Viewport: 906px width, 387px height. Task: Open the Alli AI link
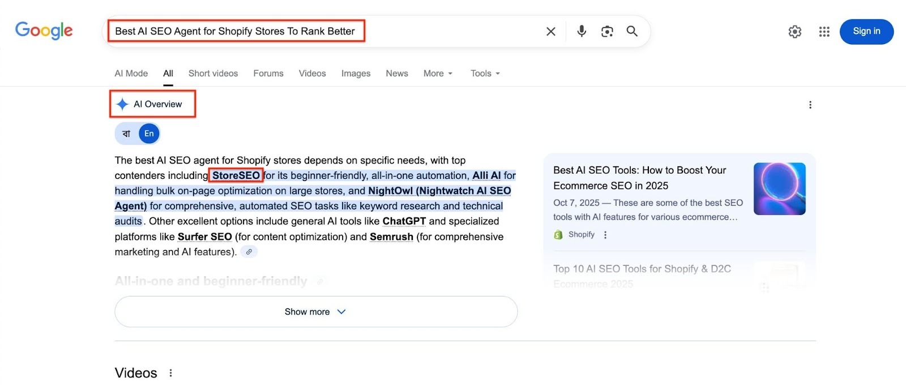click(x=486, y=175)
